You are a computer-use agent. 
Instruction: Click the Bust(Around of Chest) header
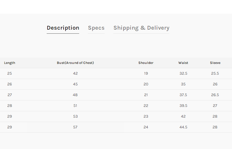(x=75, y=63)
